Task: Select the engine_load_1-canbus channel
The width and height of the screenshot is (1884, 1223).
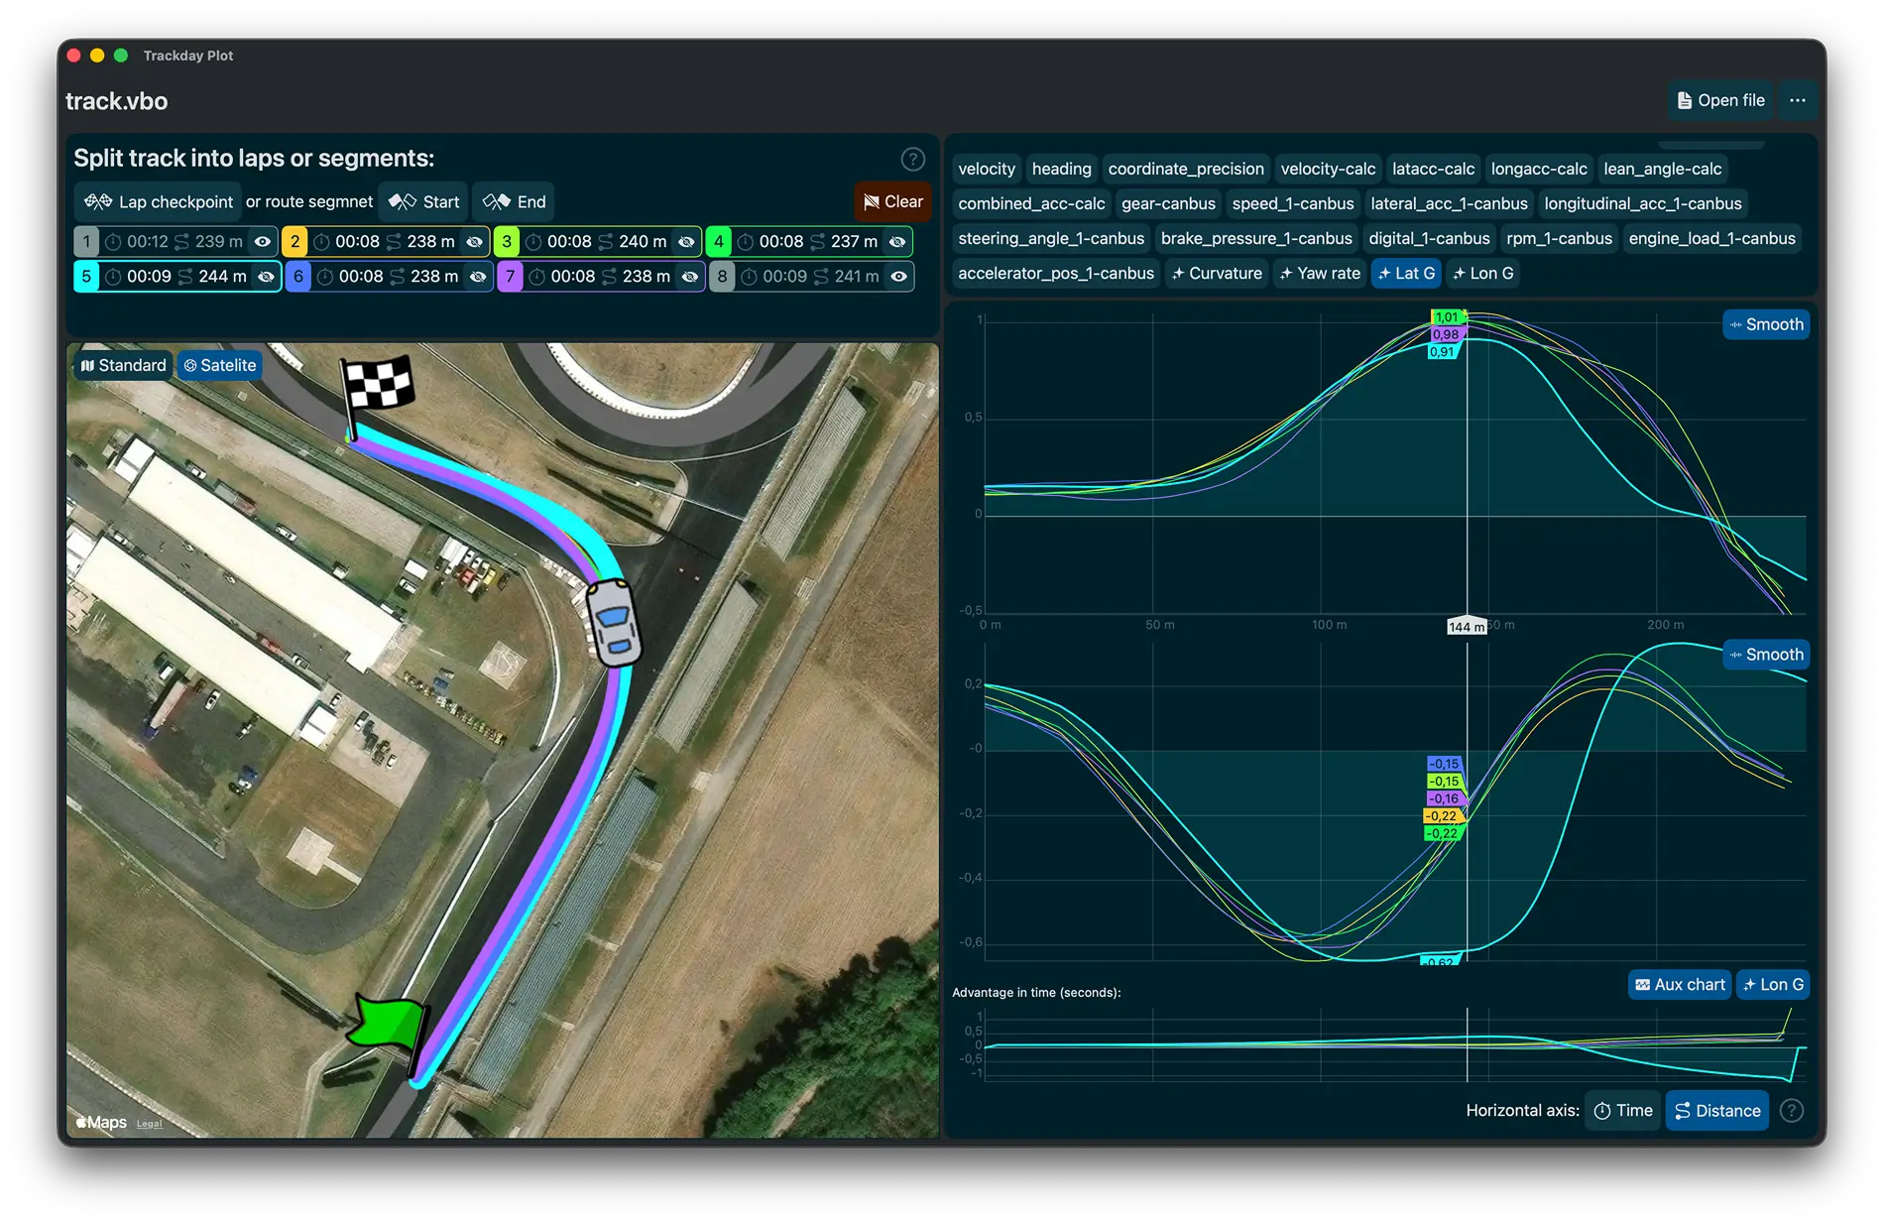Action: point(1711,238)
